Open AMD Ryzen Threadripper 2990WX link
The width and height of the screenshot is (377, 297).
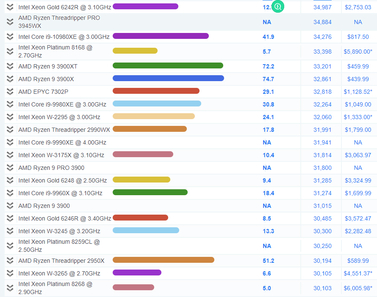tap(64, 130)
